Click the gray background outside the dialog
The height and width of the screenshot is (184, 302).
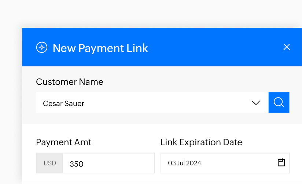[147, 13]
